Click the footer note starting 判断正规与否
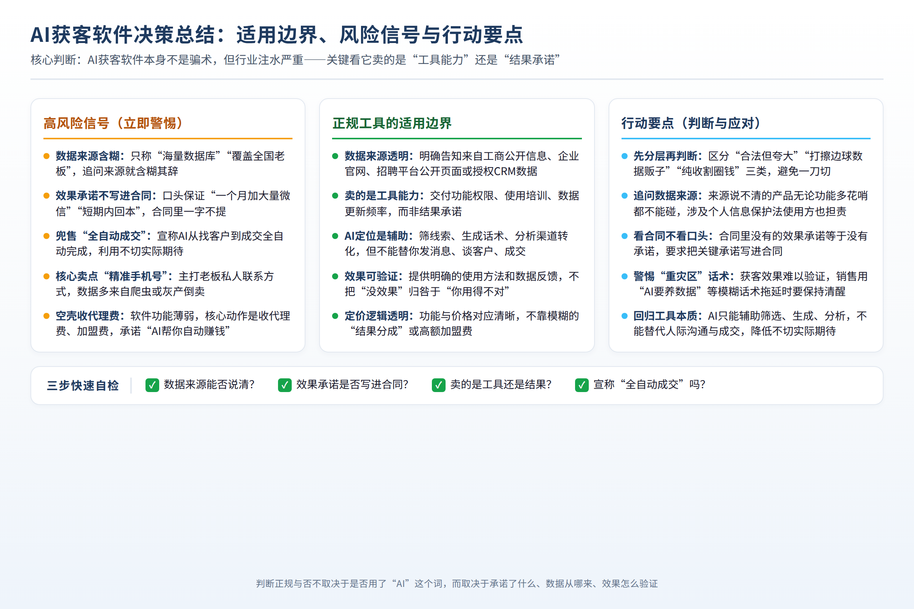914x609 pixels. coord(457,584)
